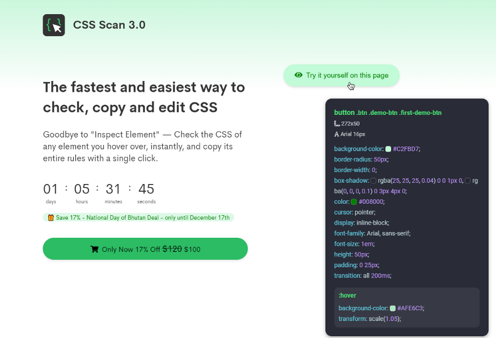
Task: Click the eye icon on the demo button
Action: (298, 75)
